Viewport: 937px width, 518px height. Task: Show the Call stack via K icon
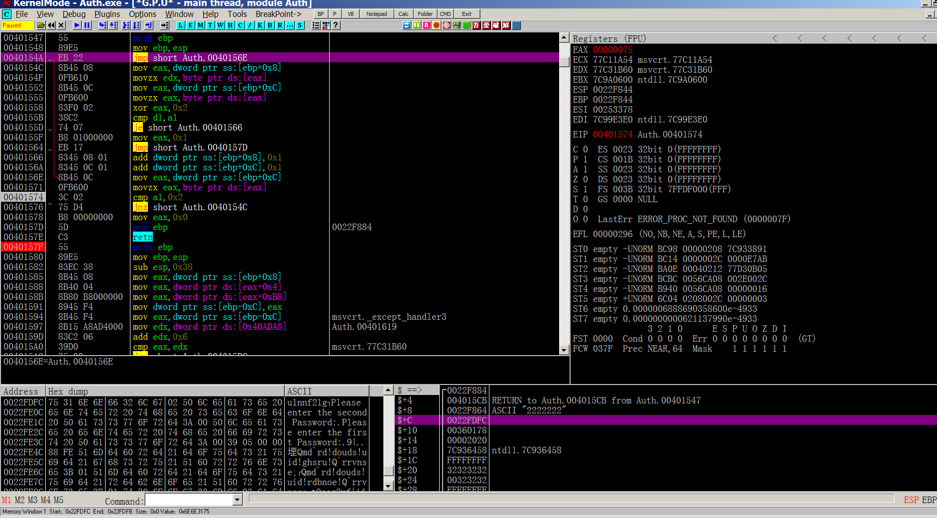(260, 25)
